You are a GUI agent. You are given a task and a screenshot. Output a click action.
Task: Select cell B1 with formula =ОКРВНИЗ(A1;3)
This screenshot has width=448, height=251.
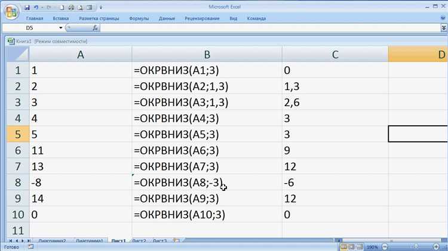point(207,70)
